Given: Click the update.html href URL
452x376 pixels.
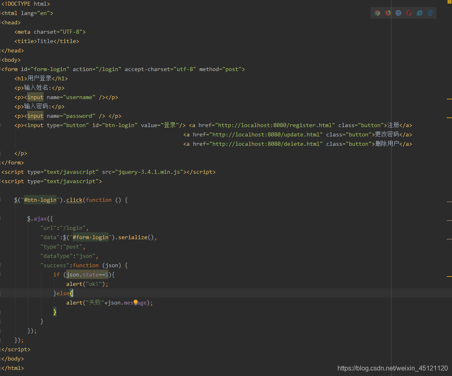Looking at the screenshot, I should pyautogui.click(x=266, y=134).
